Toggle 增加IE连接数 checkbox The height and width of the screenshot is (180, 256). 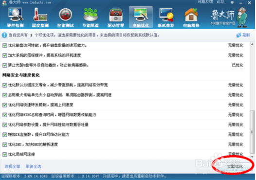5,135
